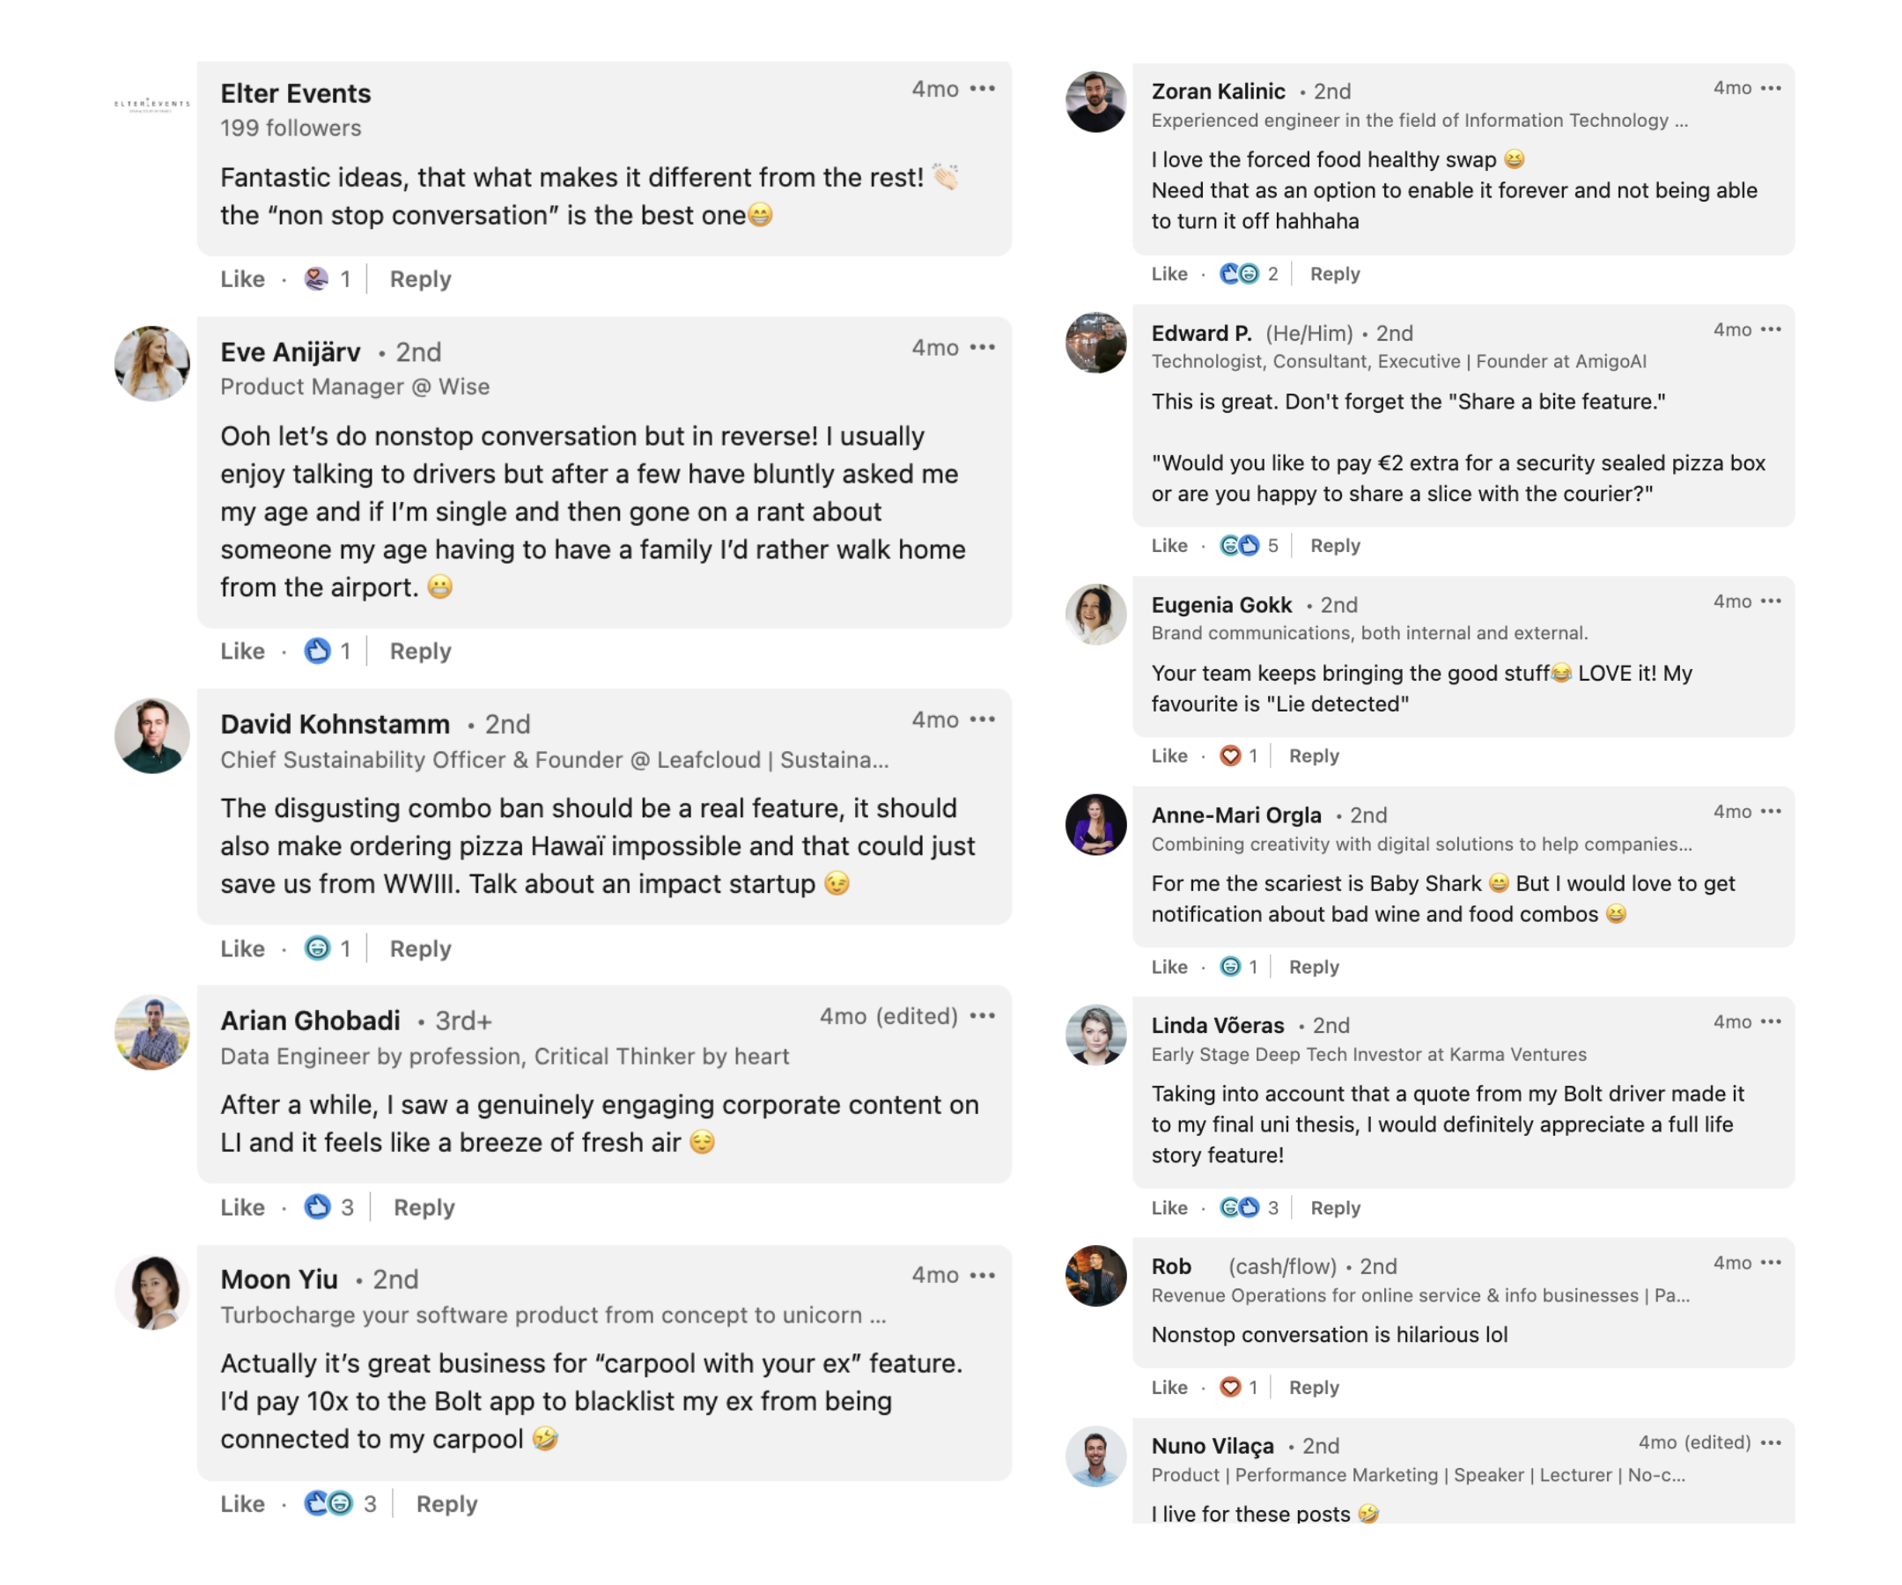The image size is (1902, 1585).
Task: Open options menu for Elter Events comment
Action: (x=982, y=89)
